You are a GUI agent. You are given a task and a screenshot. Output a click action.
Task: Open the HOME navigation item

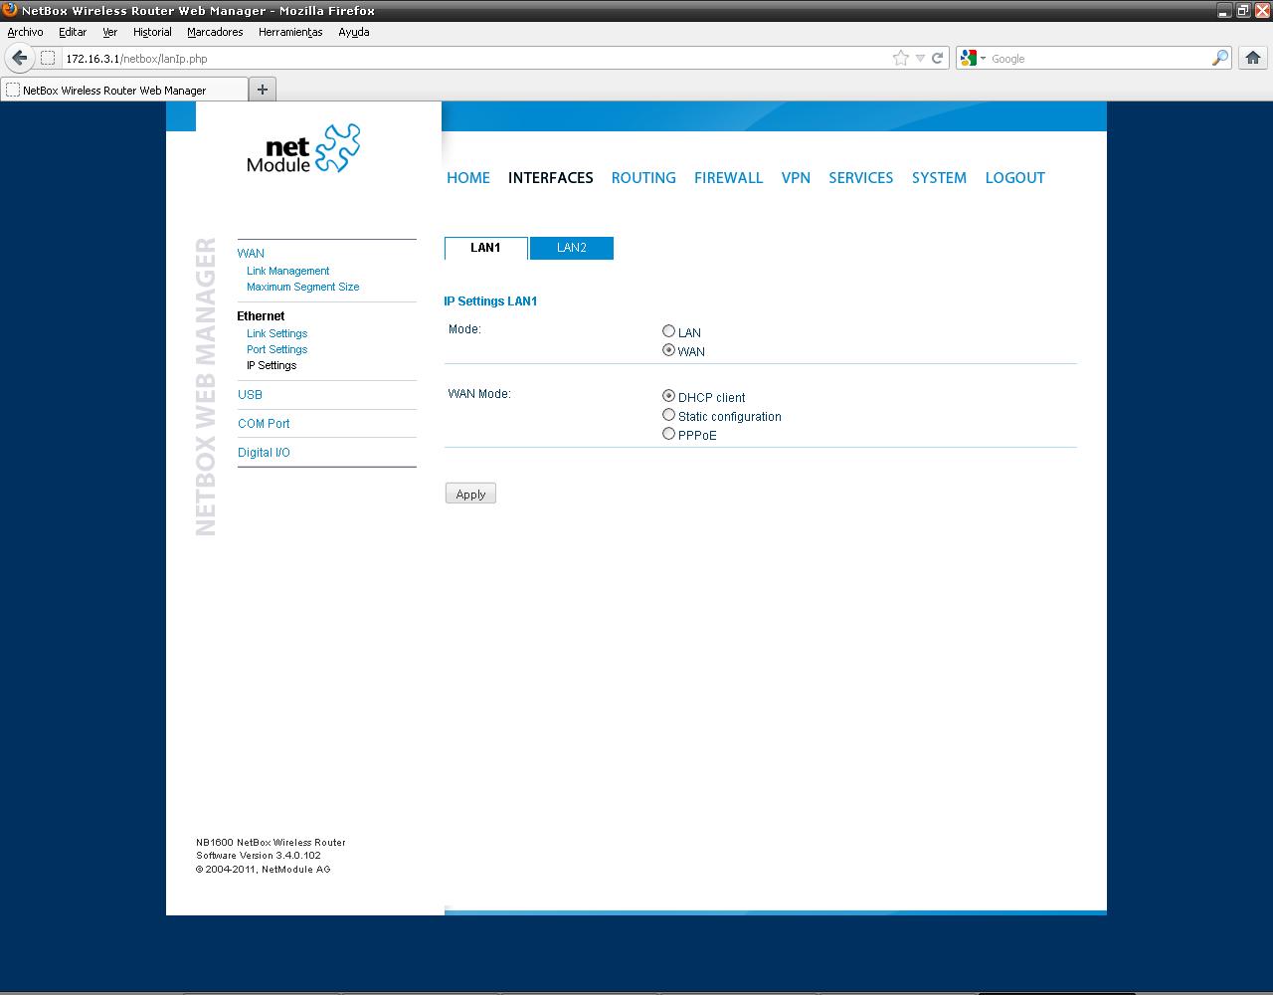click(x=468, y=178)
